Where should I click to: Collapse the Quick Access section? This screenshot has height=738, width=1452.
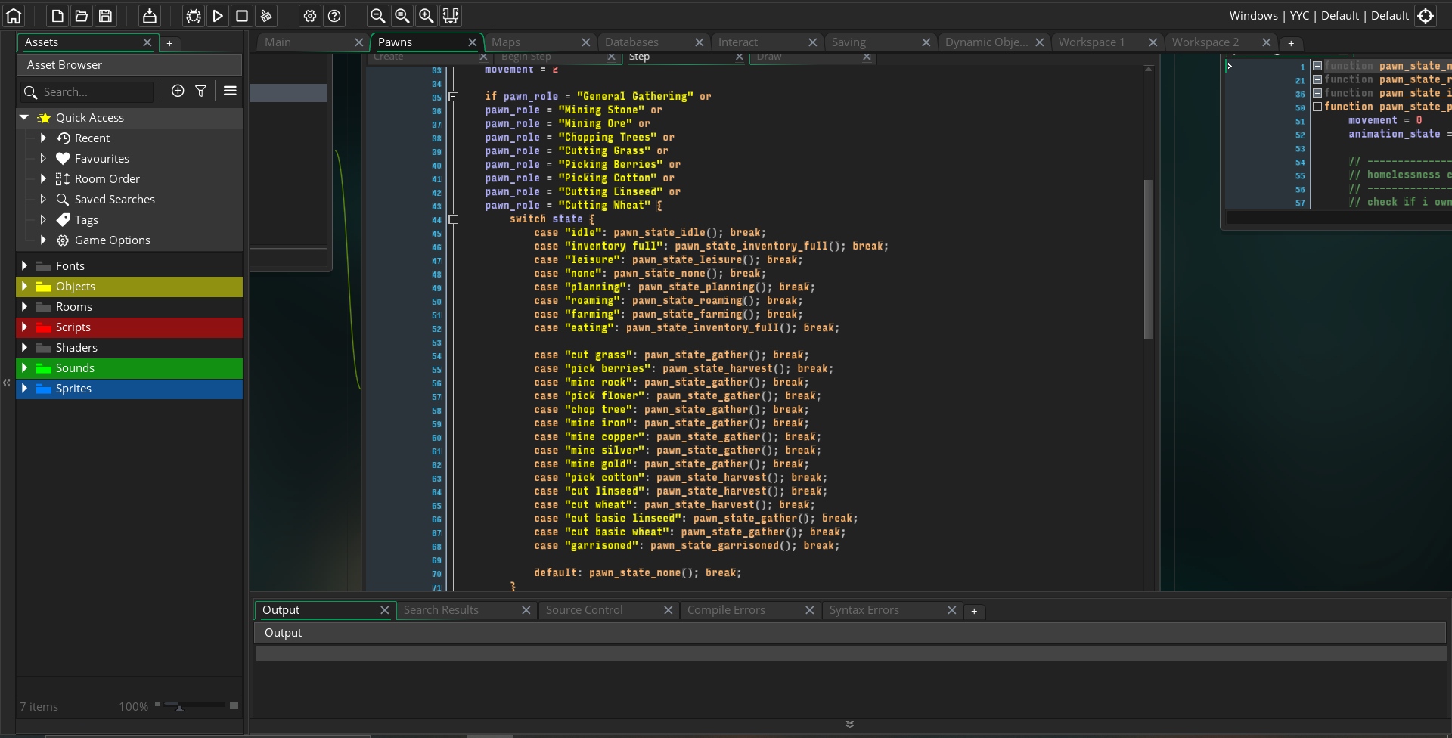click(24, 117)
